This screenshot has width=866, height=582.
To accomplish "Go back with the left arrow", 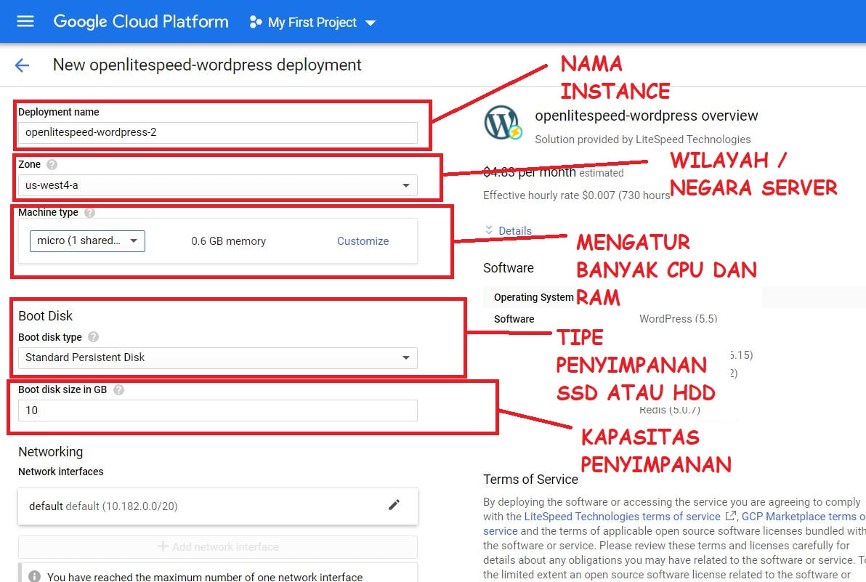I will coord(22,65).
